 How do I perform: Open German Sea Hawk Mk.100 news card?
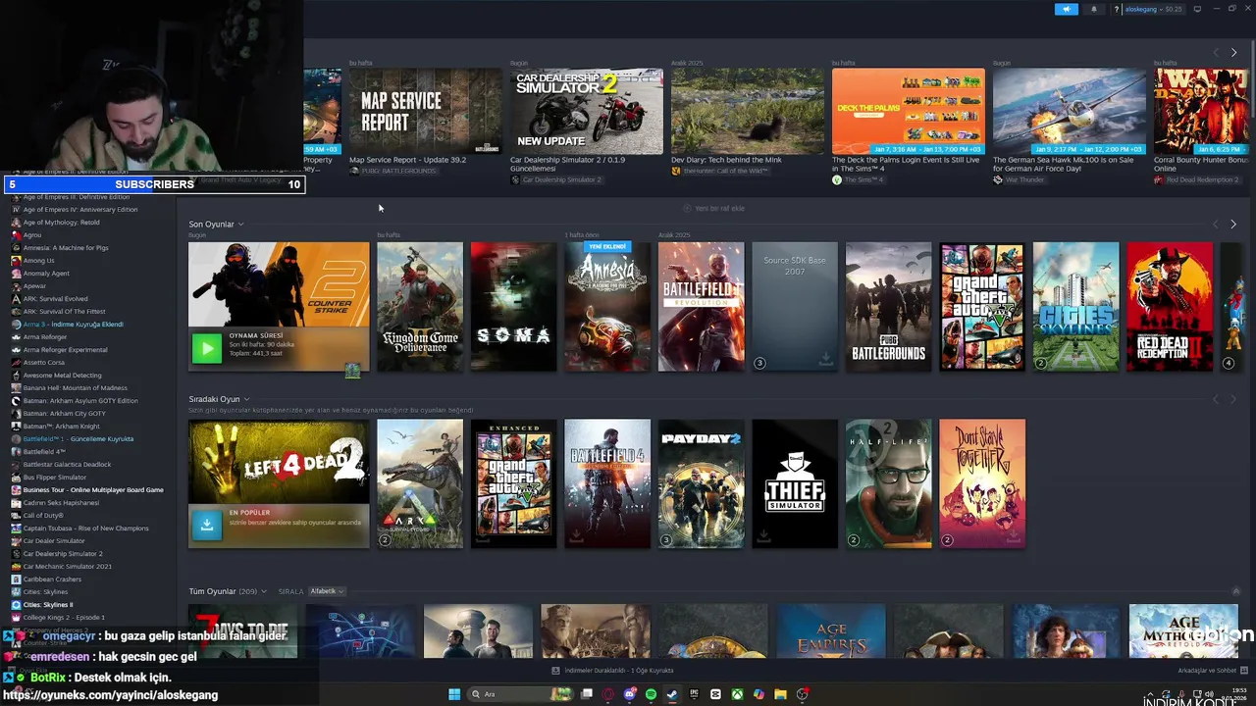point(1069,111)
